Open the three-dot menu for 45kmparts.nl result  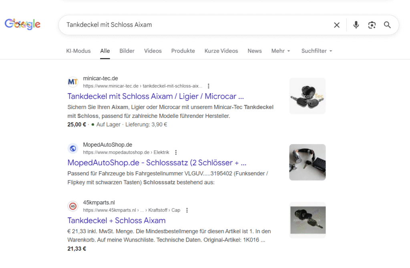tap(187, 210)
